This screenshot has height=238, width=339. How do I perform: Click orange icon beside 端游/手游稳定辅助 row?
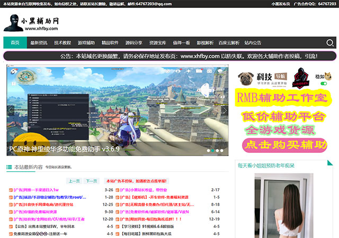(x=11, y=197)
